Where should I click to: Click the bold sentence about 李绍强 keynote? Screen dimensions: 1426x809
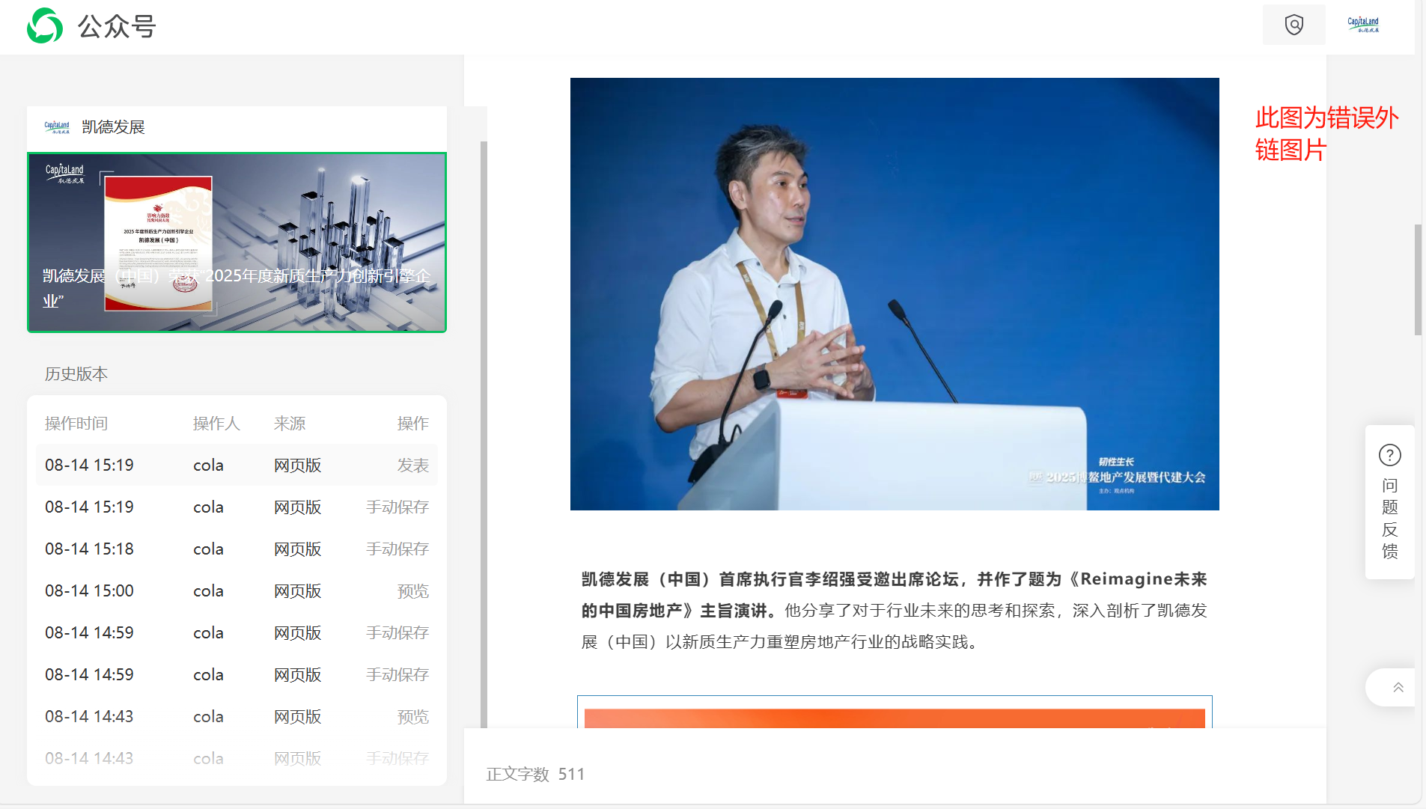[895, 595]
